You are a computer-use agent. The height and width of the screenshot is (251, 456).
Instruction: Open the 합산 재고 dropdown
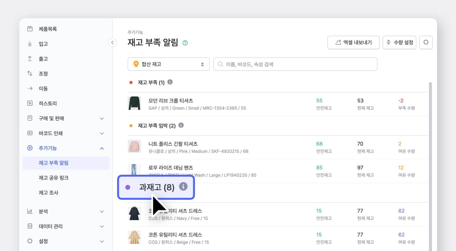point(168,64)
